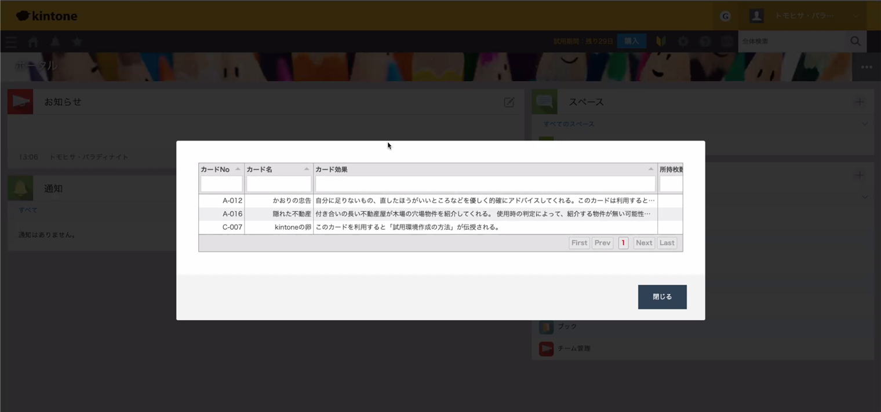Viewport: 881px width, 412px height.
Task: Click the magnifying glass search icon
Action: (x=855, y=41)
